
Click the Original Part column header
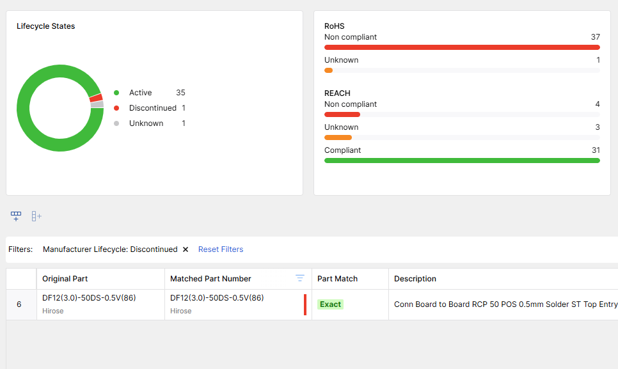[65, 279]
